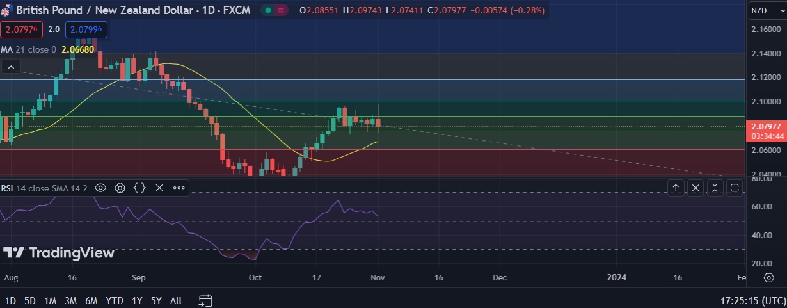Click the spread value 2.0

(x=54, y=29)
